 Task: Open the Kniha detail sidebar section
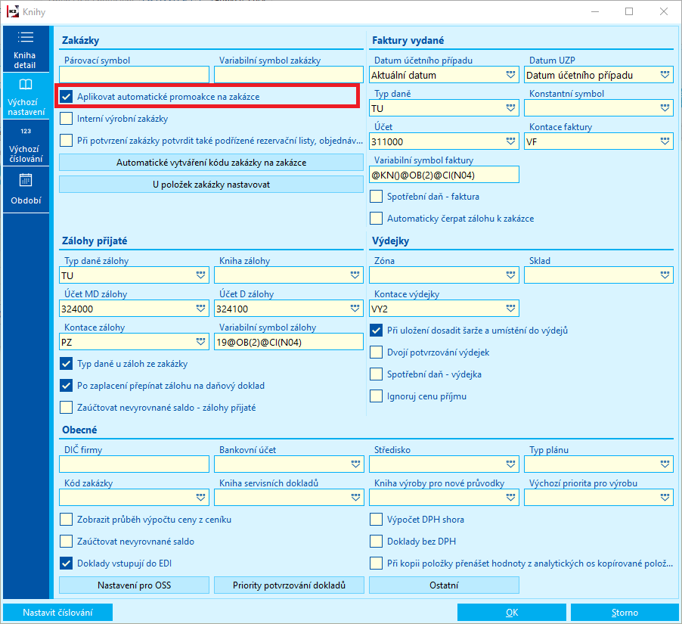[26, 49]
